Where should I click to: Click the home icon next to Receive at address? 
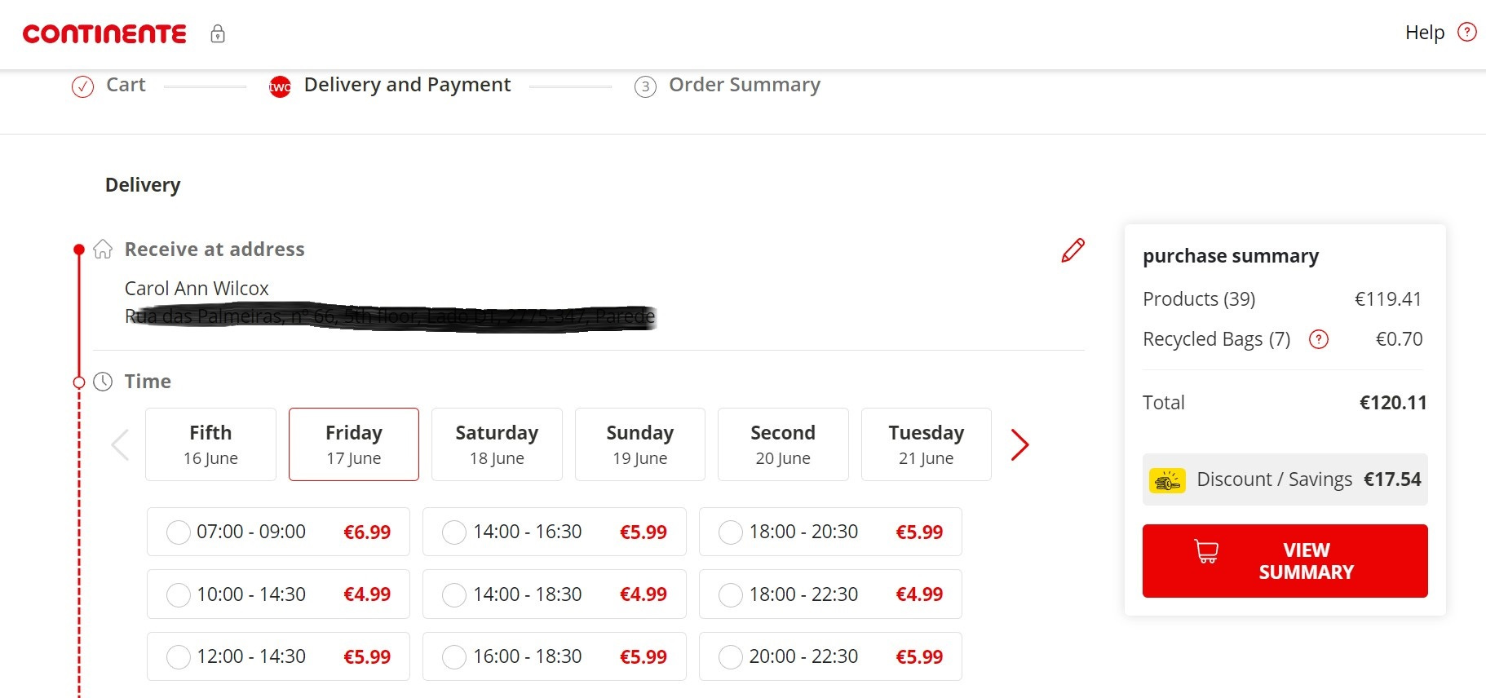click(x=102, y=250)
